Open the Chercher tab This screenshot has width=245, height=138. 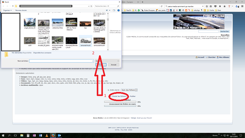point(210,57)
